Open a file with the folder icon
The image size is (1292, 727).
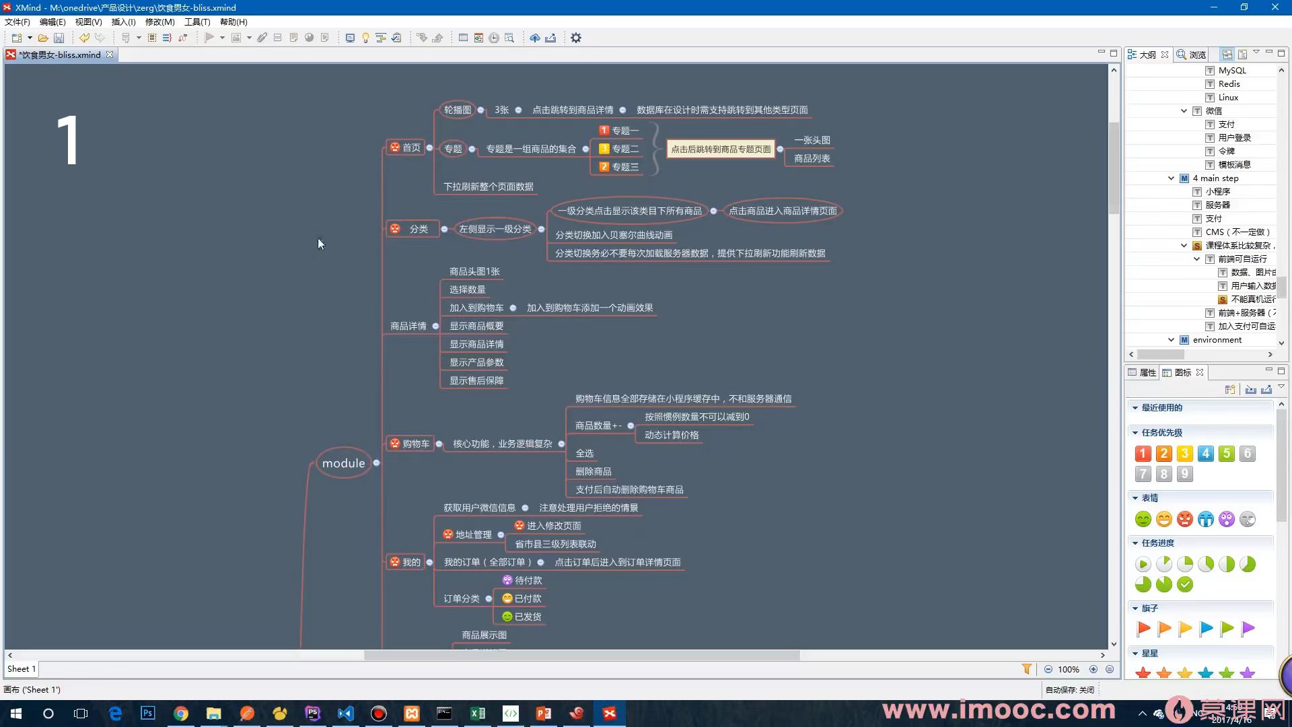pyautogui.click(x=43, y=38)
